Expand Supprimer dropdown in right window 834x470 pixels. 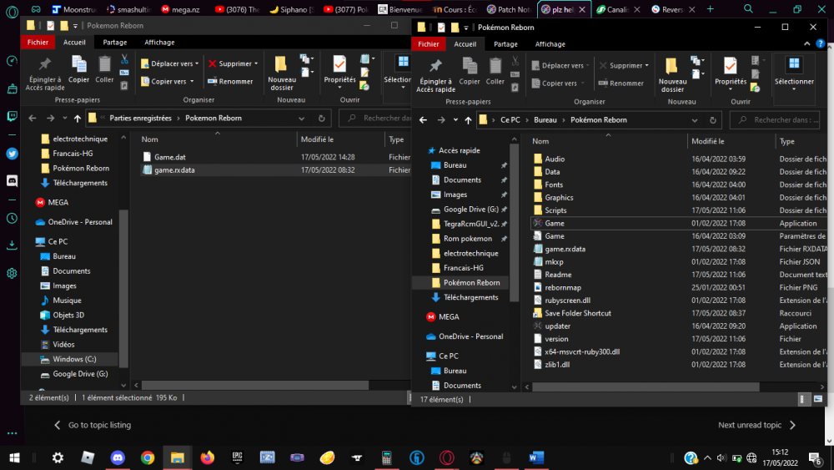(647, 65)
